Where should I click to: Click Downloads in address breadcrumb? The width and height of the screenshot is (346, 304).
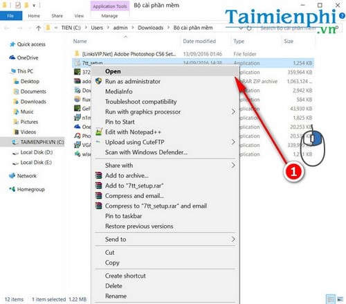point(150,28)
